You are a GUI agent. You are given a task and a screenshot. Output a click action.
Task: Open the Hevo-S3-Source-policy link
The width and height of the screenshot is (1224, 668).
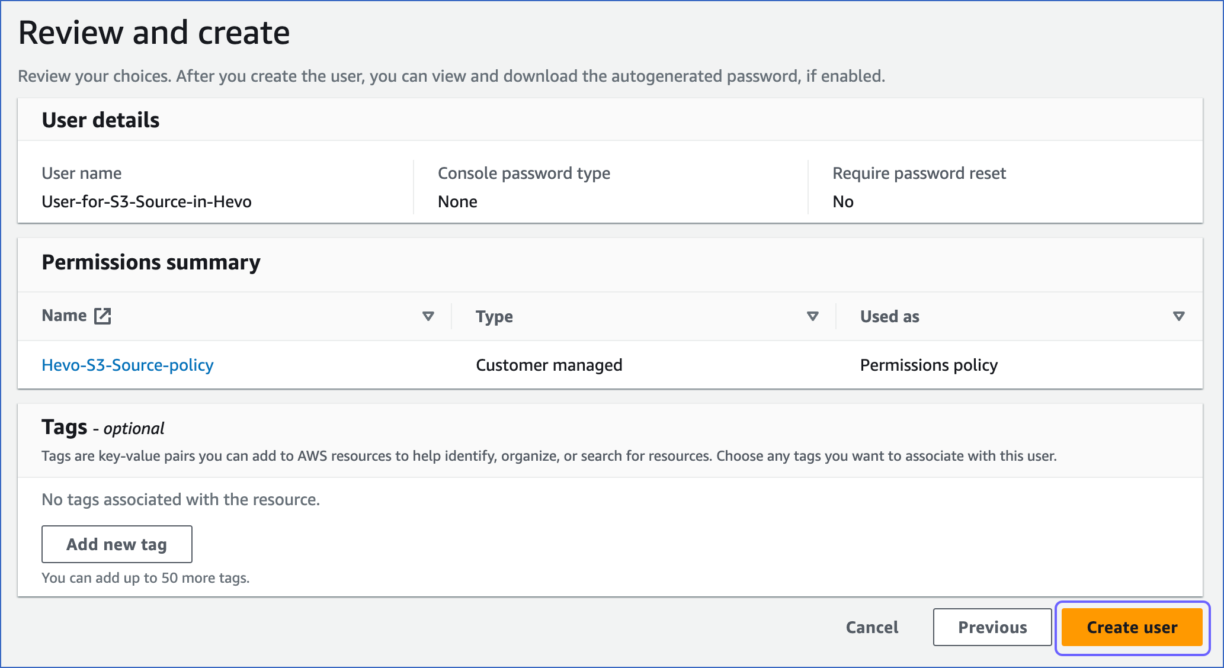[127, 365]
